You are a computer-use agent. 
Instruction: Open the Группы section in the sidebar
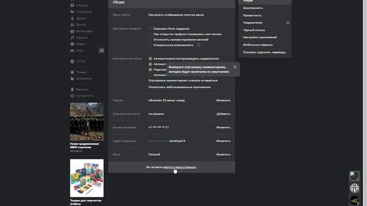(81, 25)
